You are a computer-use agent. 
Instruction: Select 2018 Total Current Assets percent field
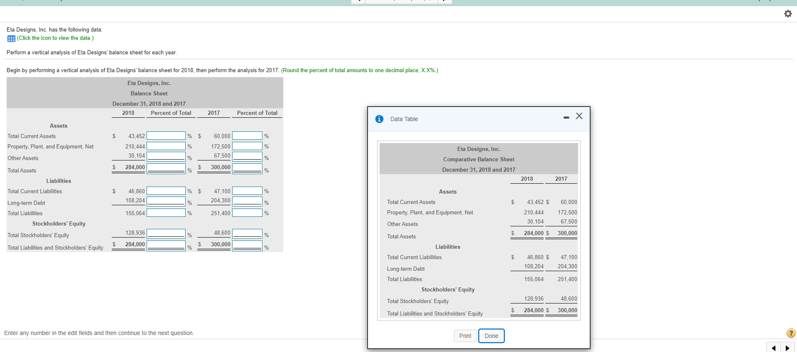pos(166,136)
